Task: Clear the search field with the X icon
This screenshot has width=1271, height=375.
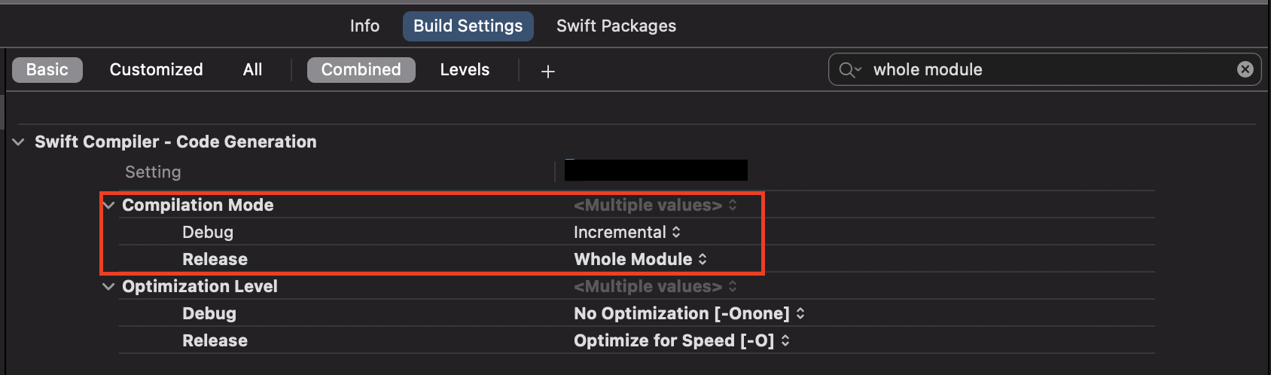Action: coord(1245,69)
